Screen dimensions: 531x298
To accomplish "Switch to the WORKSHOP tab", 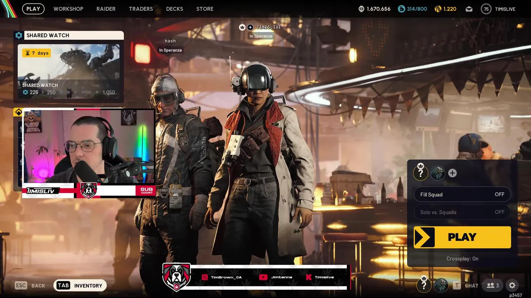I will coord(68,9).
